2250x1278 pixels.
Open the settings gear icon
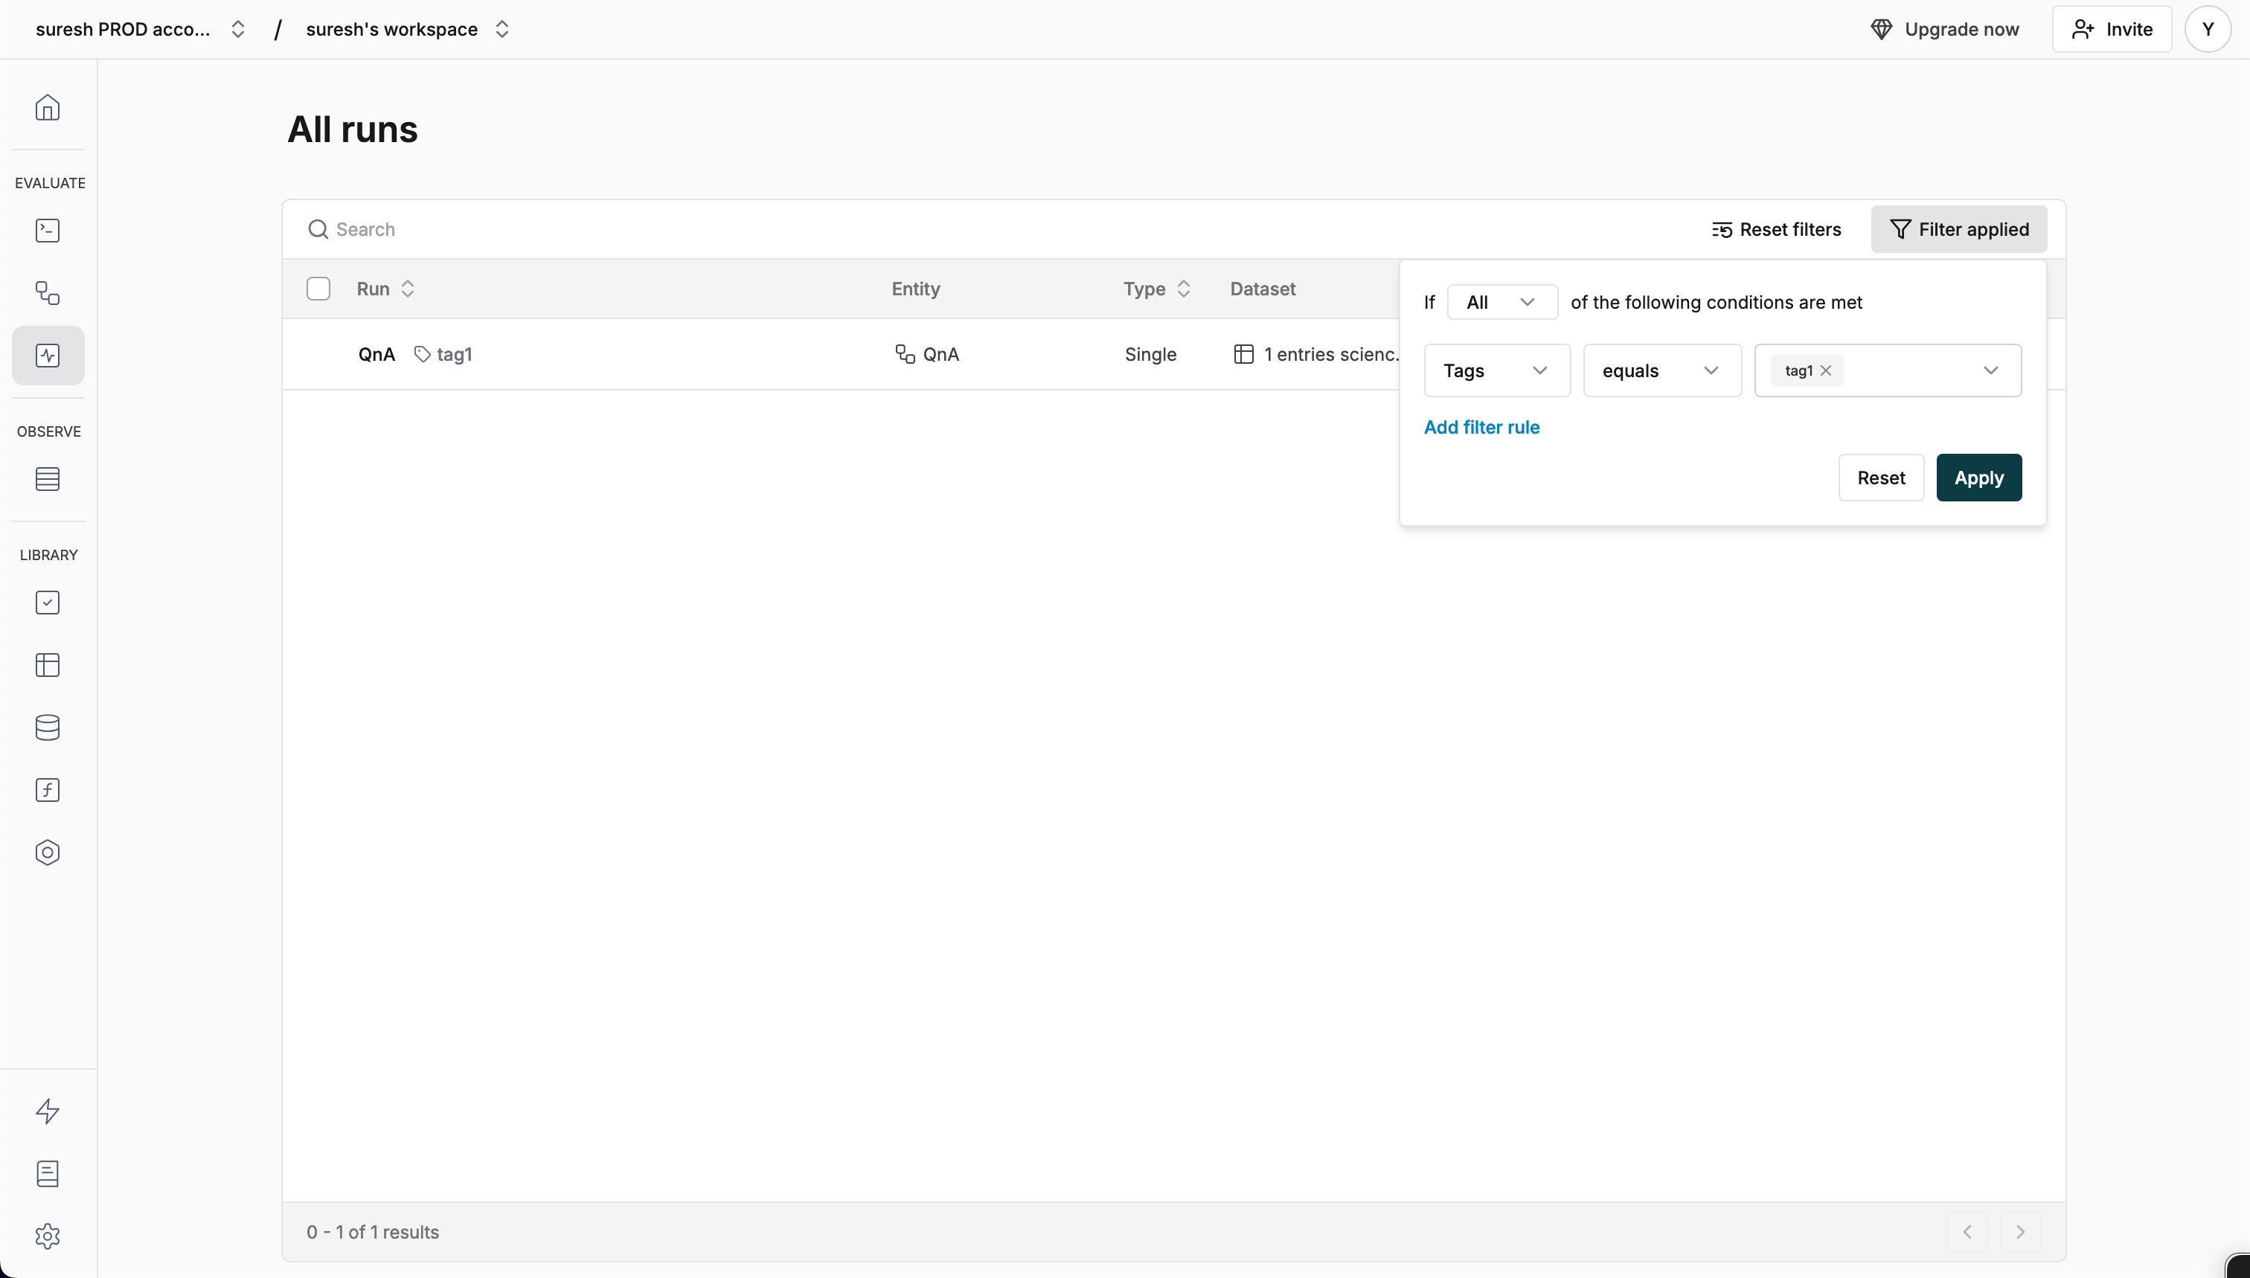48,1236
